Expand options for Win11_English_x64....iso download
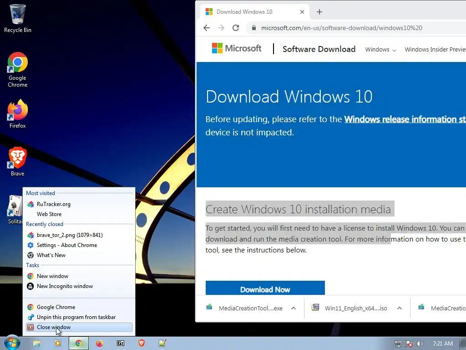 pos(400,309)
